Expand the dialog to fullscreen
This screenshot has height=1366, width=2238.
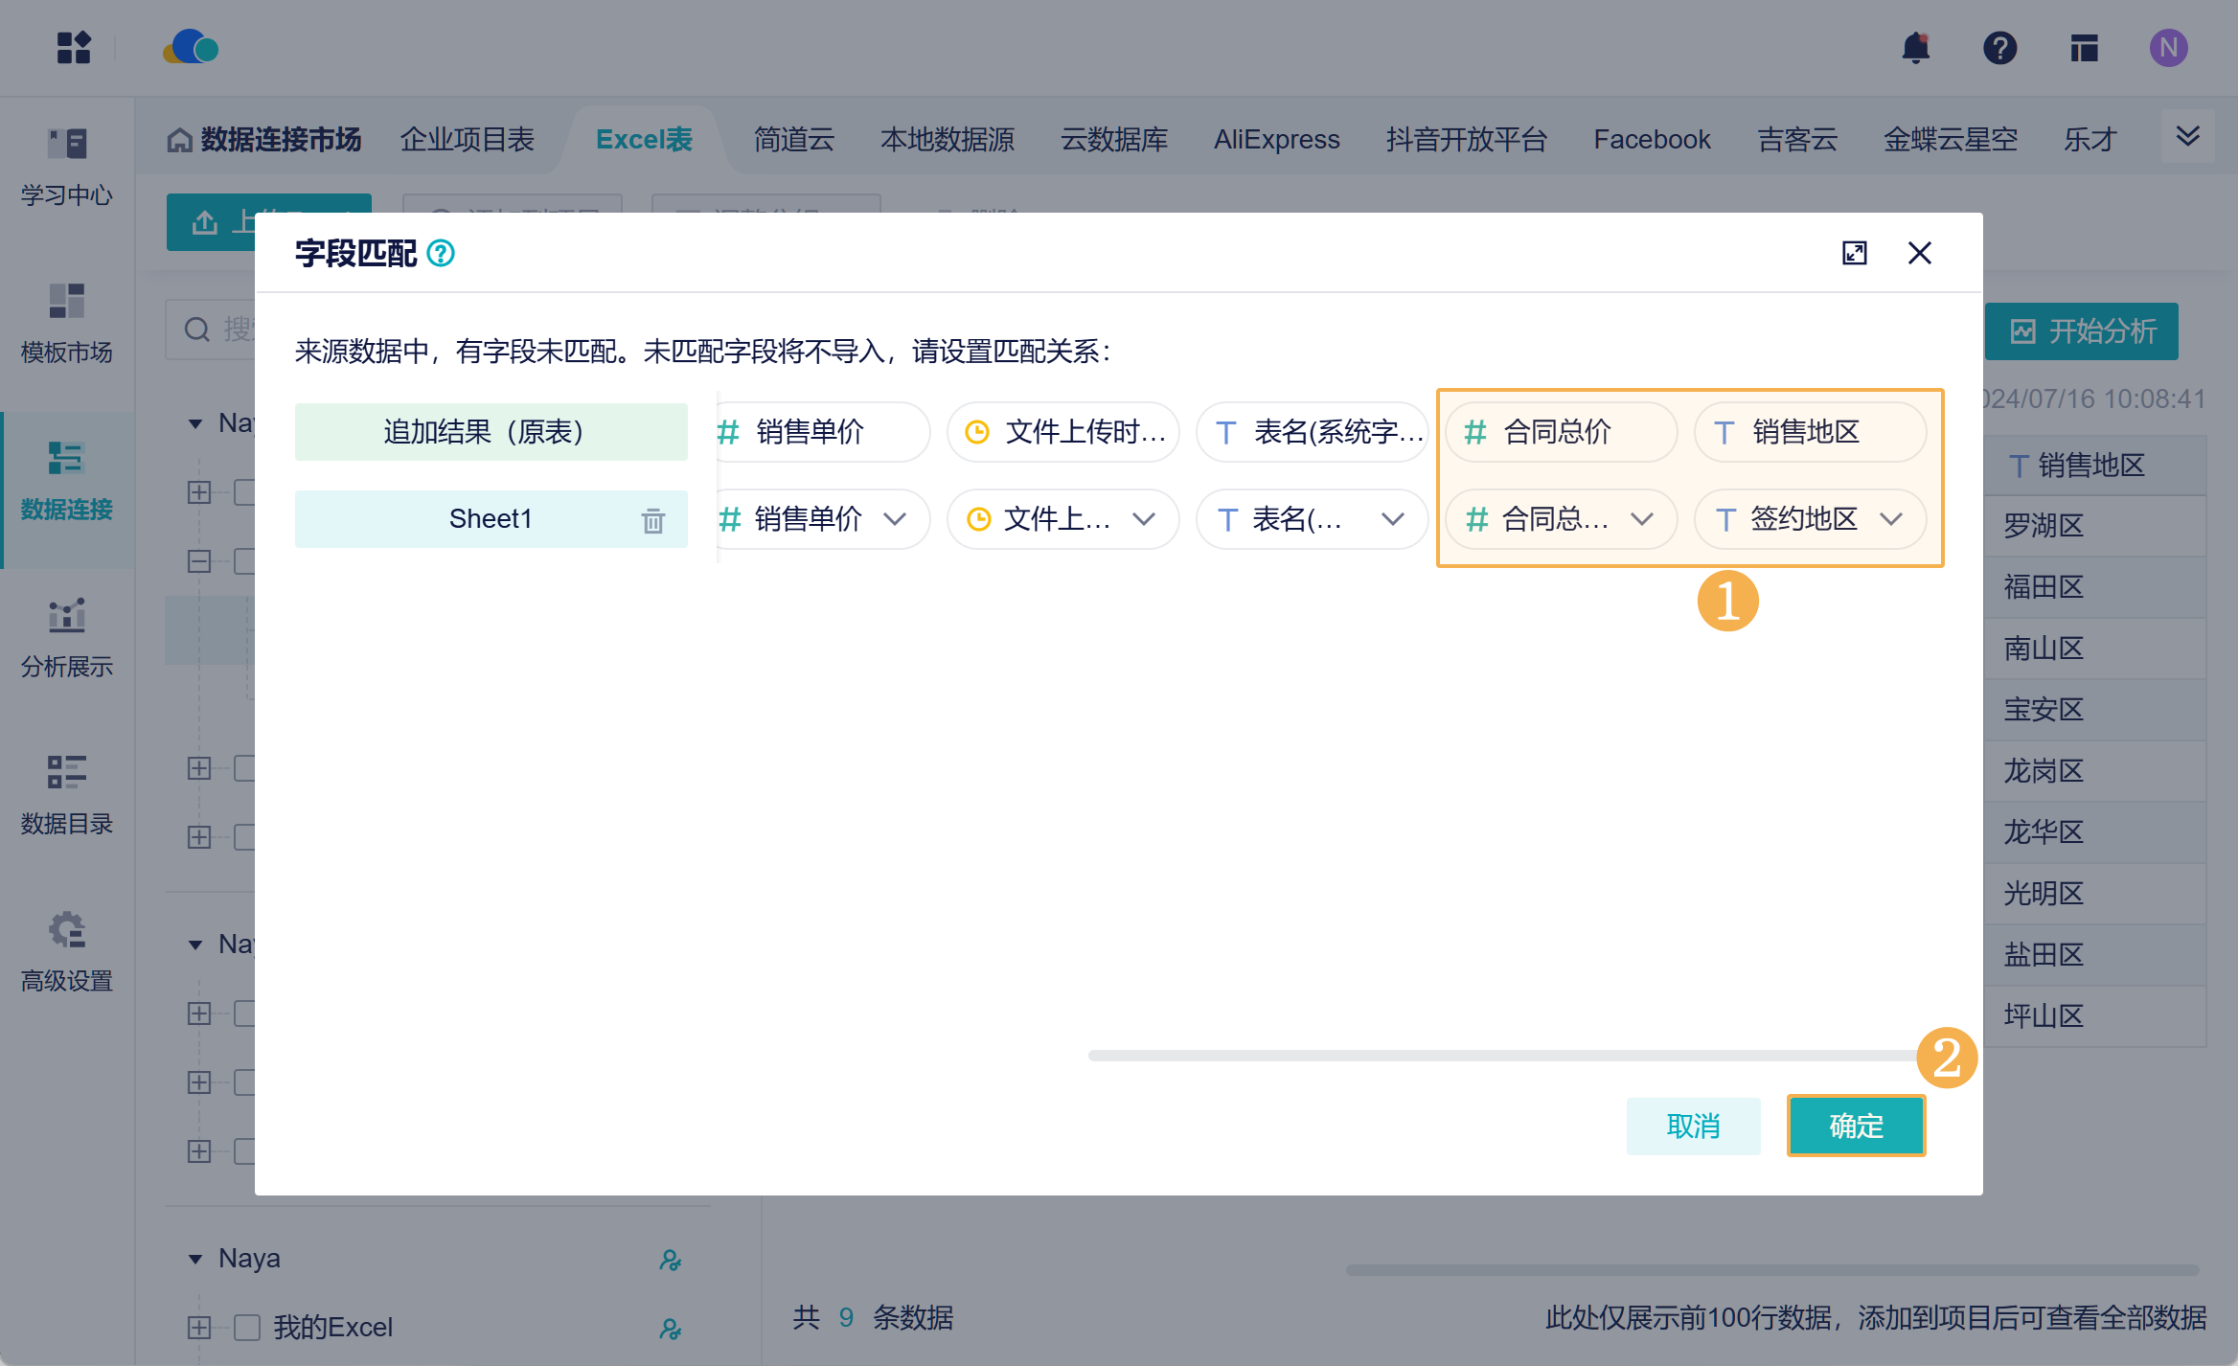coord(1855,253)
